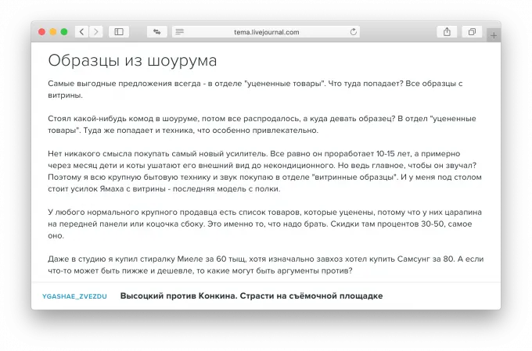
Task: Open a new tab with plus button
Action: (x=494, y=35)
